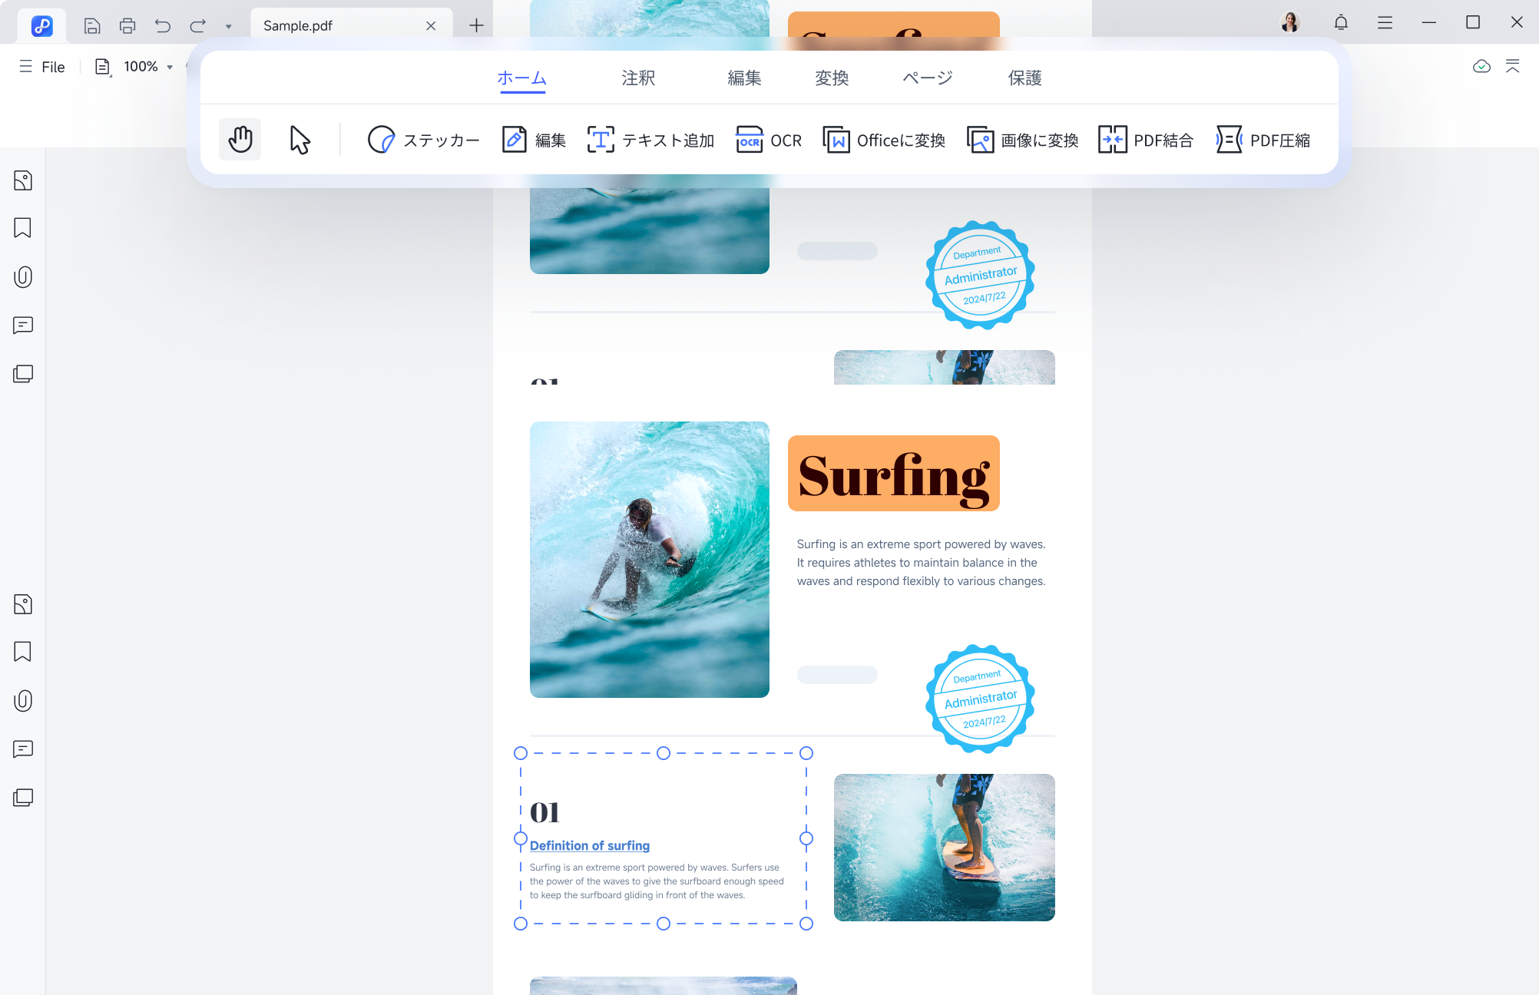The width and height of the screenshot is (1539, 995).
Task: Open PDF圧縮 compress PDF tool
Action: tap(1263, 140)
